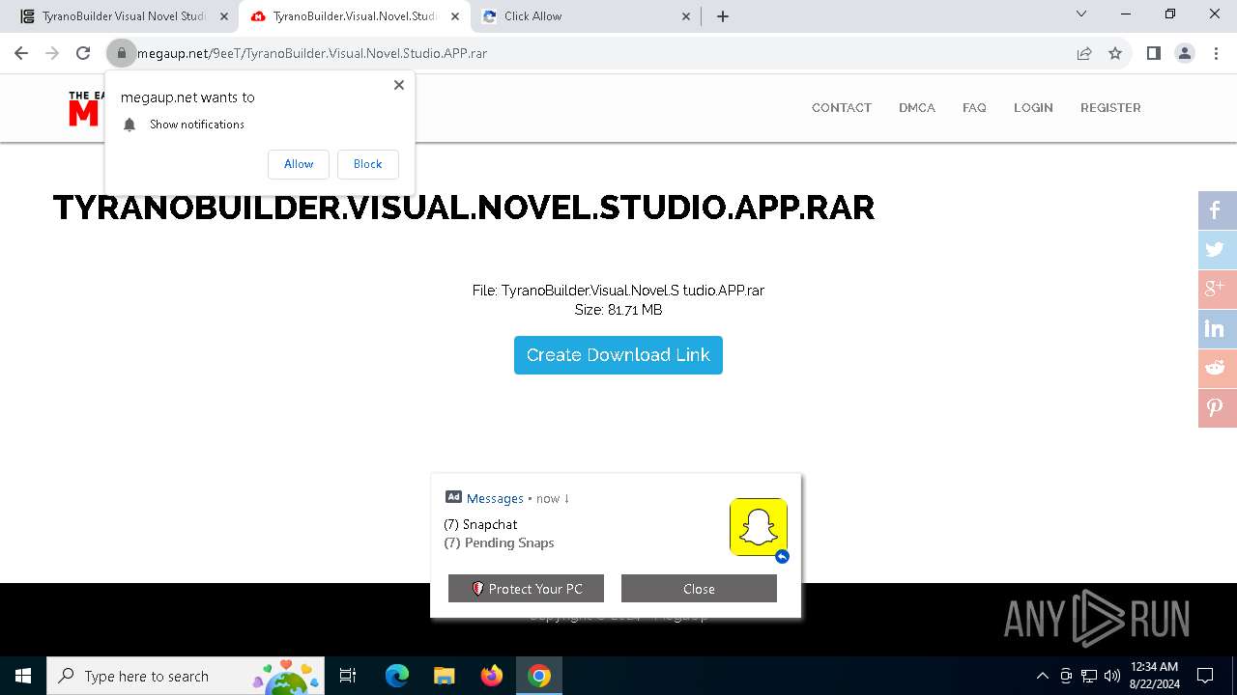Click the (7) Pending Snaps text

point(499,542)
